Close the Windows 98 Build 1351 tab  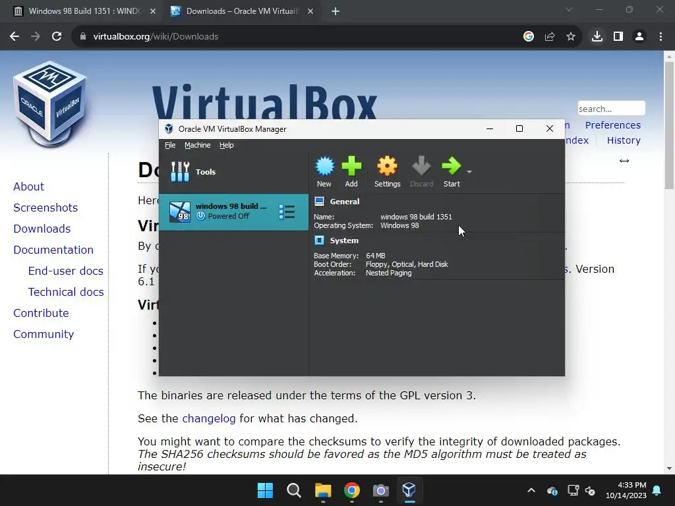point(153,11)
